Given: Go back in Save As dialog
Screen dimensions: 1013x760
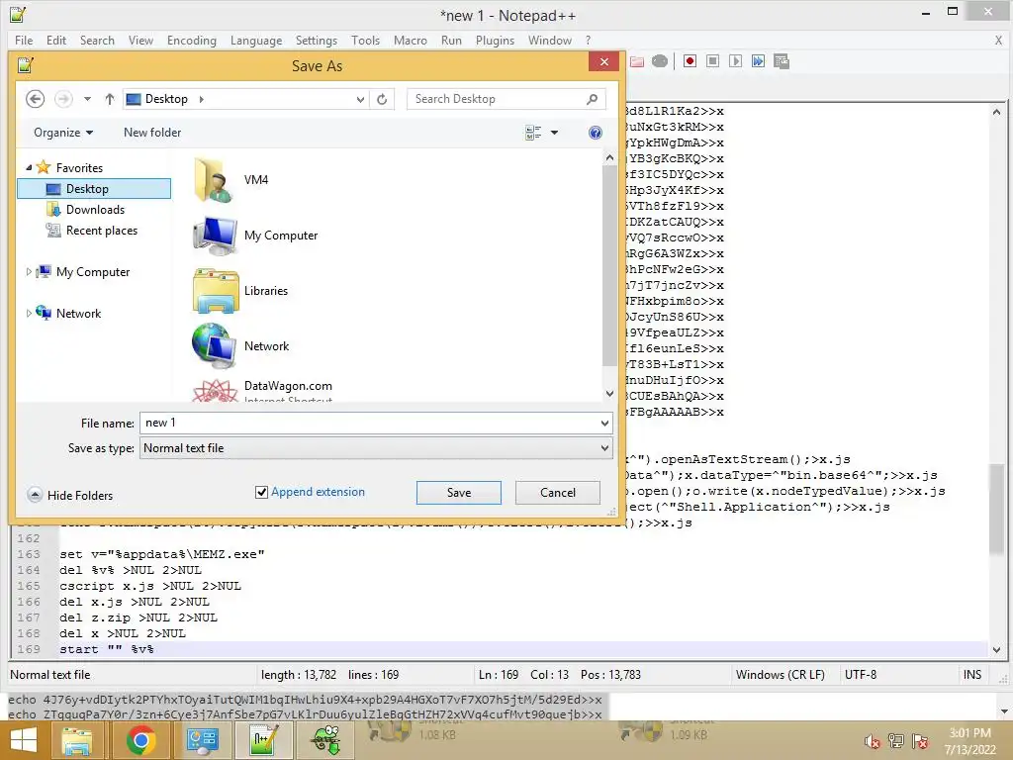Looking at the screenshot, I should (35, 99).
